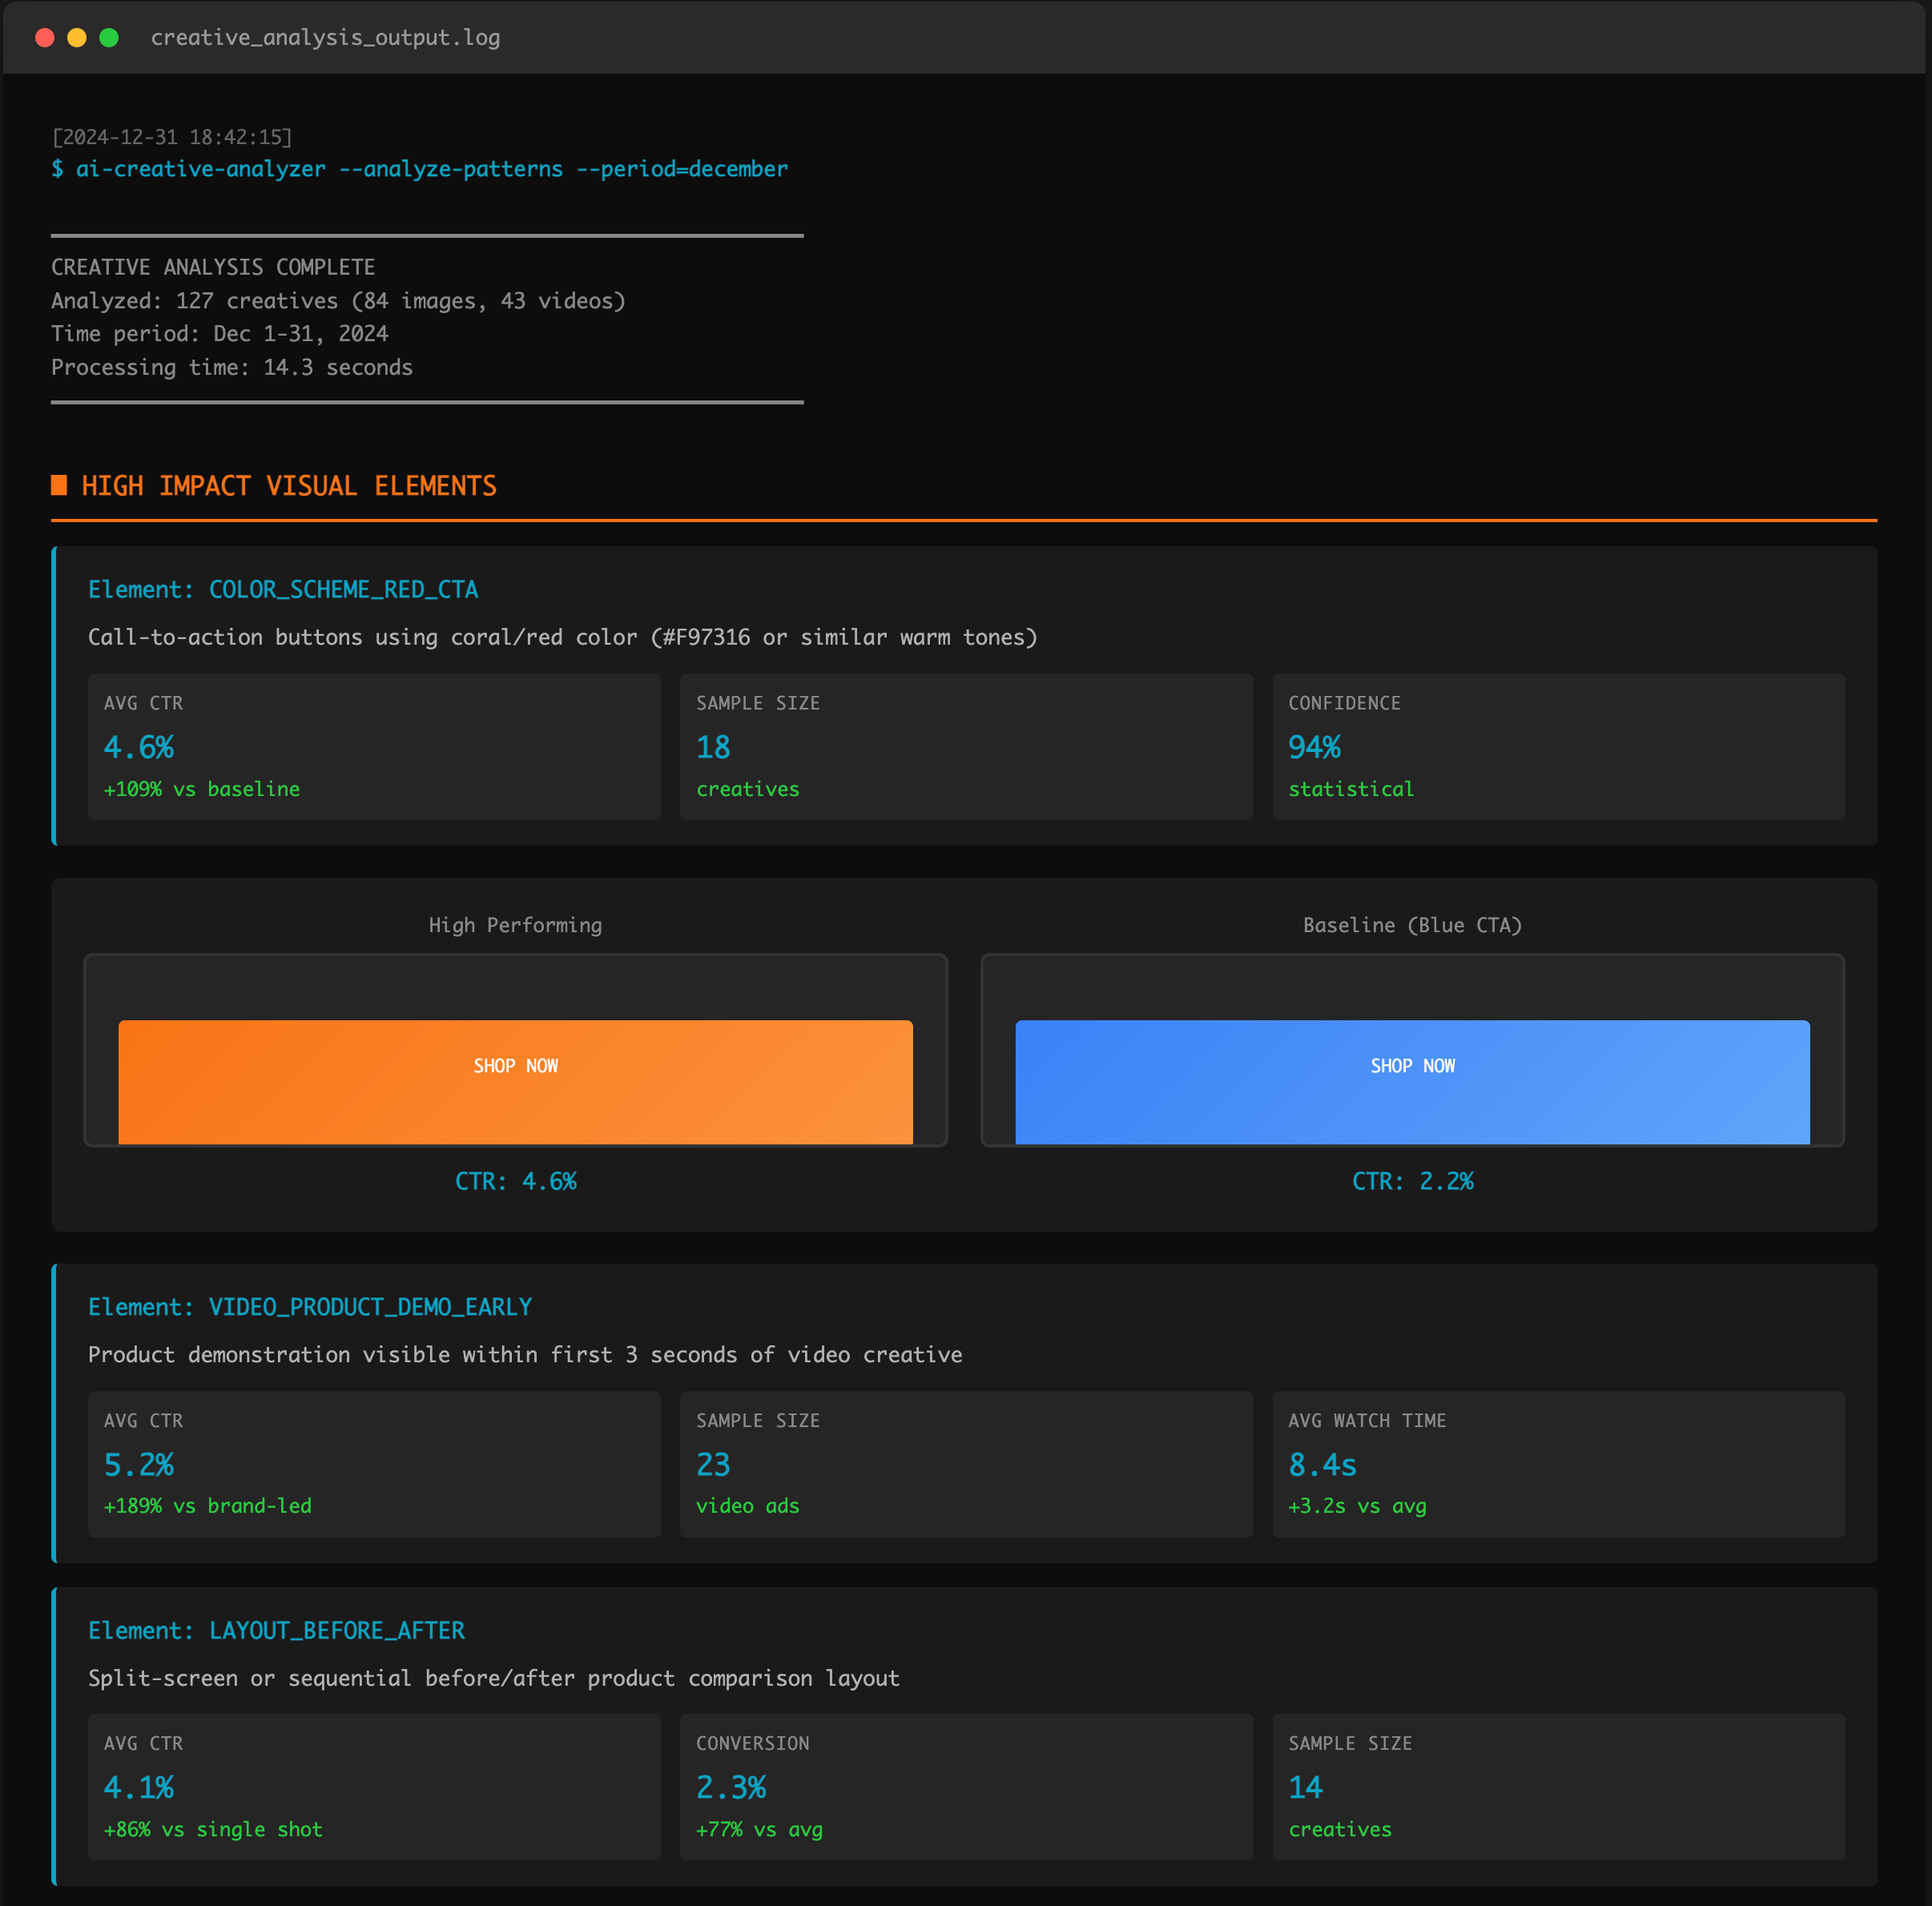Image resolution: width=1932 pixels, height=1906 pixels.
Task: Click the High Performing panel header
Action: 515,924
